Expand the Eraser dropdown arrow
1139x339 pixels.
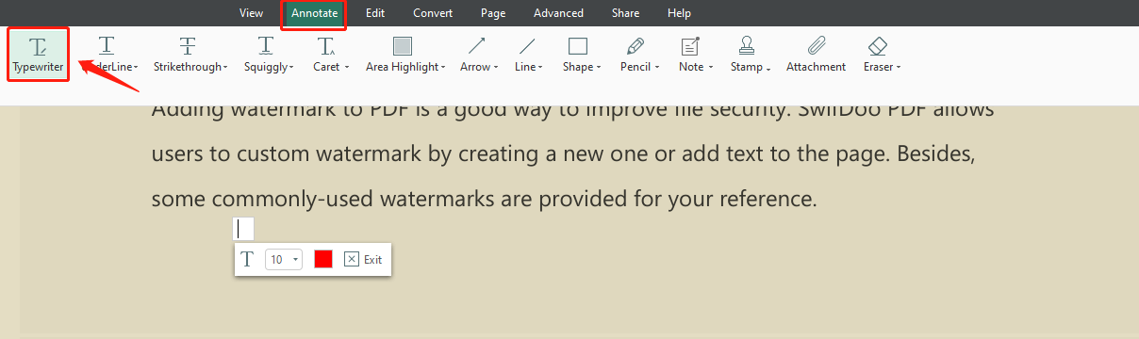[x=900, y=68]
